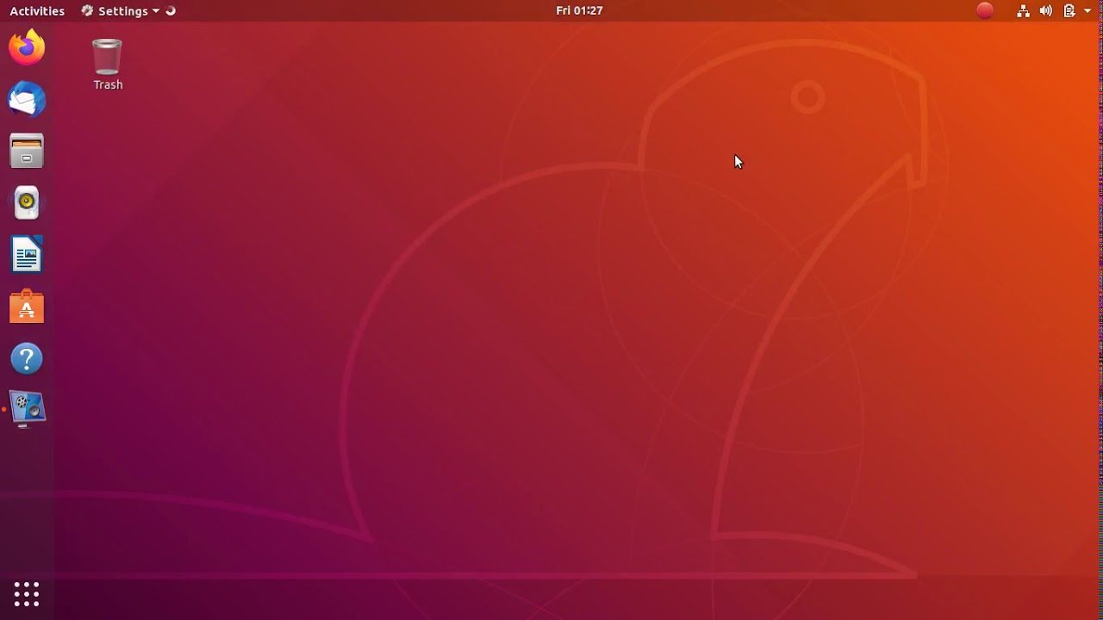Open the Help question-mark icon

click(27, 358)
